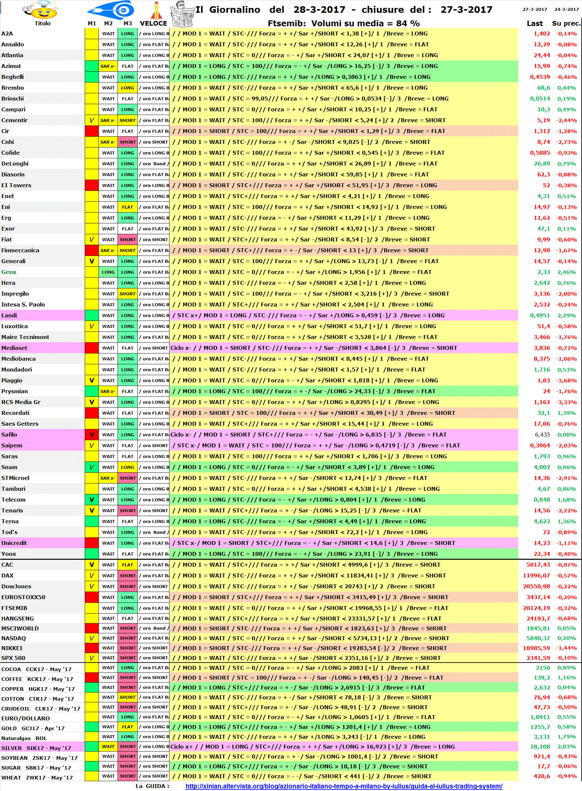Select the Geox title in green
Image resolution: width=582 pixels, height=791 pixels.
9,272
